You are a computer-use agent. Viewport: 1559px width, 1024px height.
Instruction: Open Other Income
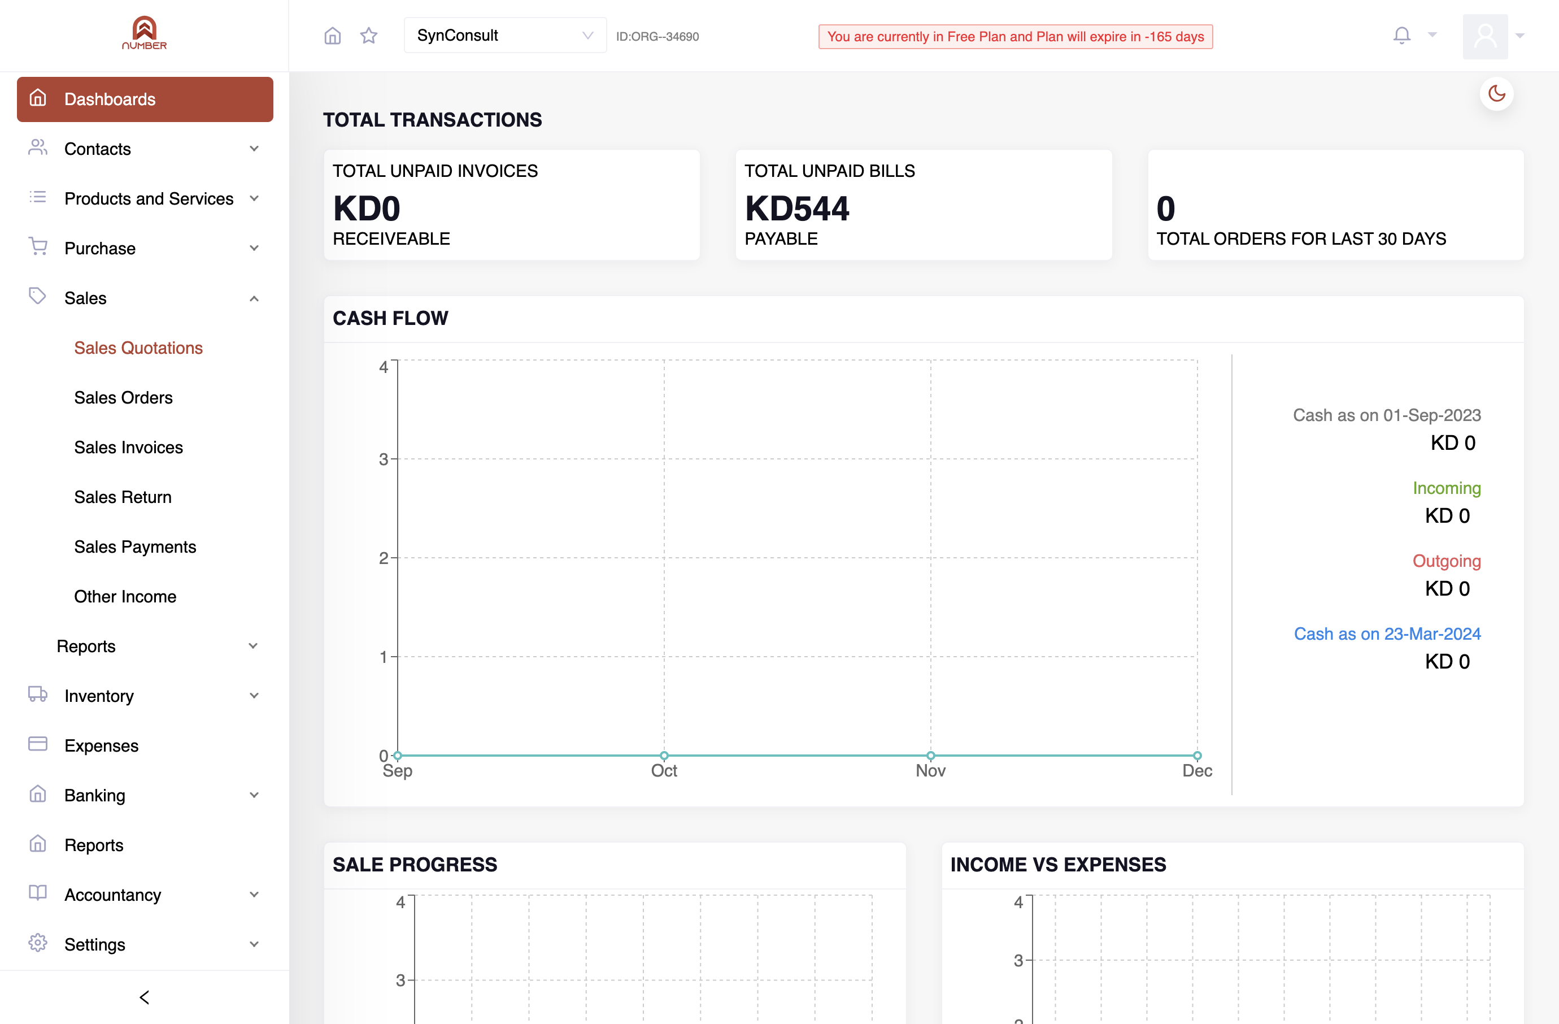point(125,597)
